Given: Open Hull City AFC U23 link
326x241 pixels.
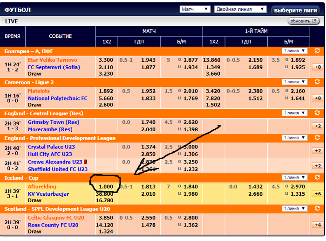Looking at the screenshot, I should (50, 154).
